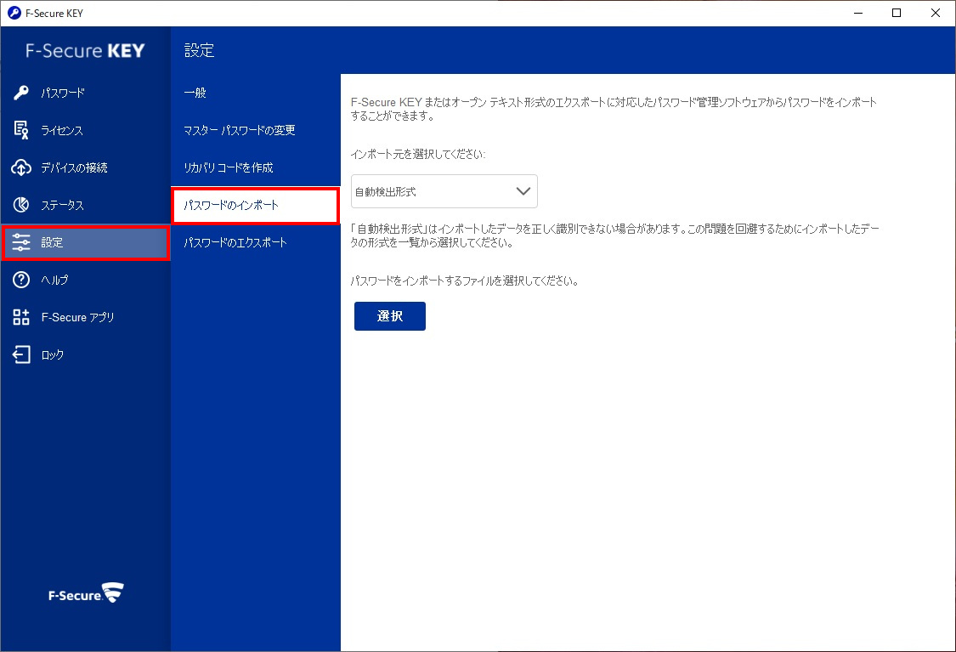Maximize the F-Secure KEY window
This screenshot has width=956, height=652.
coord(897,13)
